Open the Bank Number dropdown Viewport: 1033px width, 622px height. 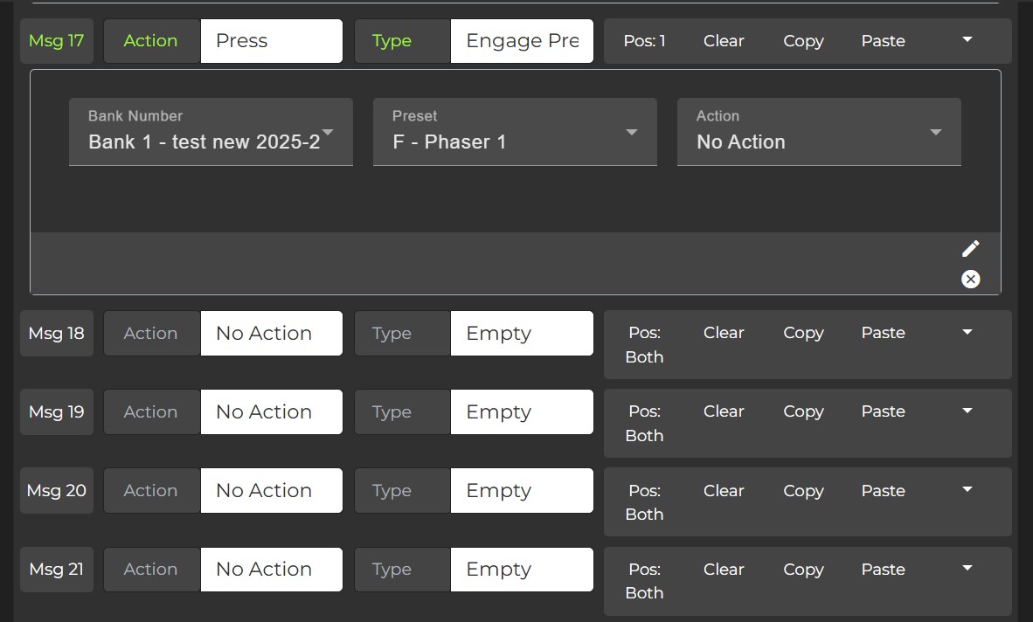click(x=211, y=132)
